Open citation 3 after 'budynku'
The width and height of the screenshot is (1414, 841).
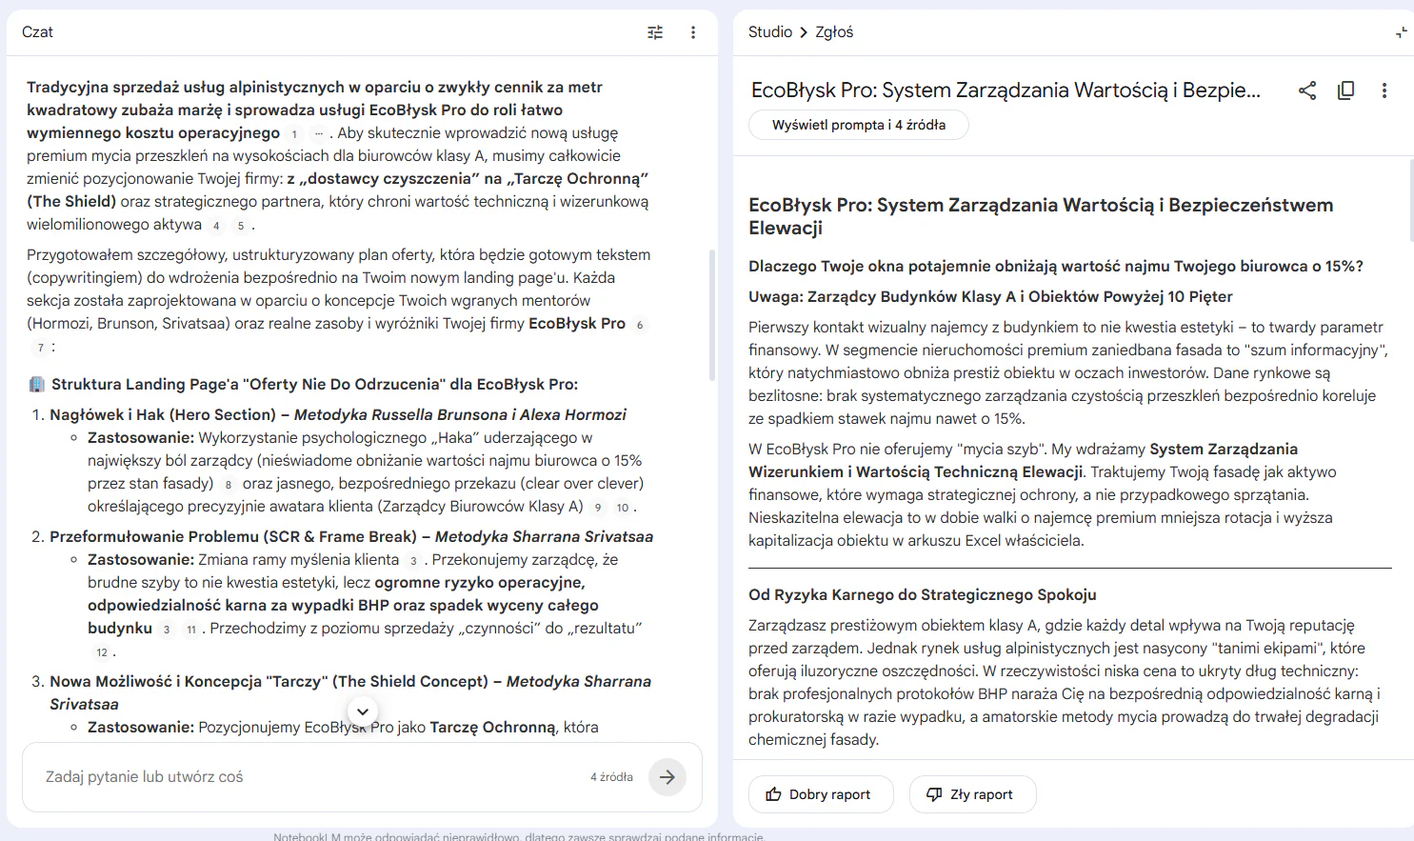tap(167, 630)
